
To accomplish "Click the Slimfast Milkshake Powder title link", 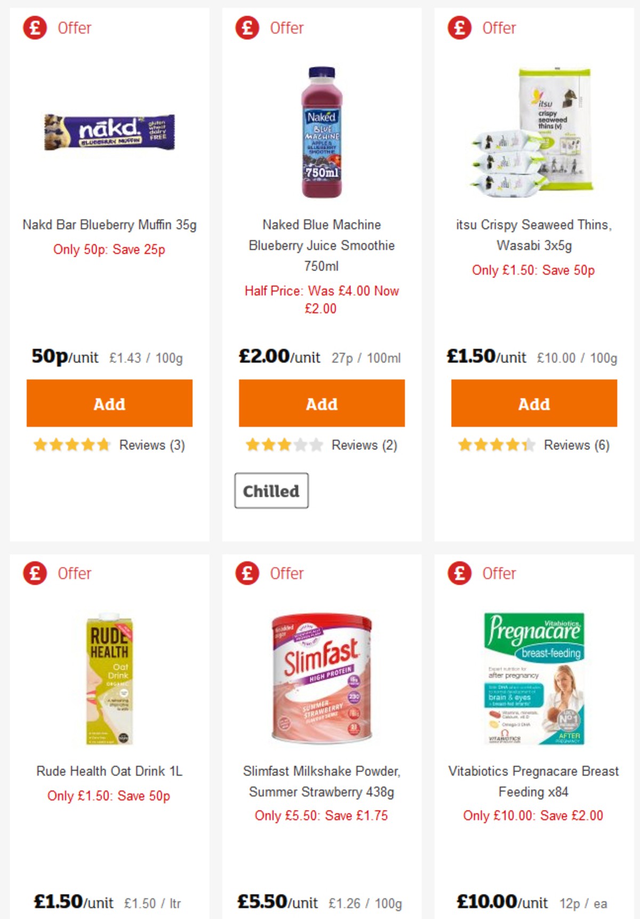I will [x=322, y=781].
